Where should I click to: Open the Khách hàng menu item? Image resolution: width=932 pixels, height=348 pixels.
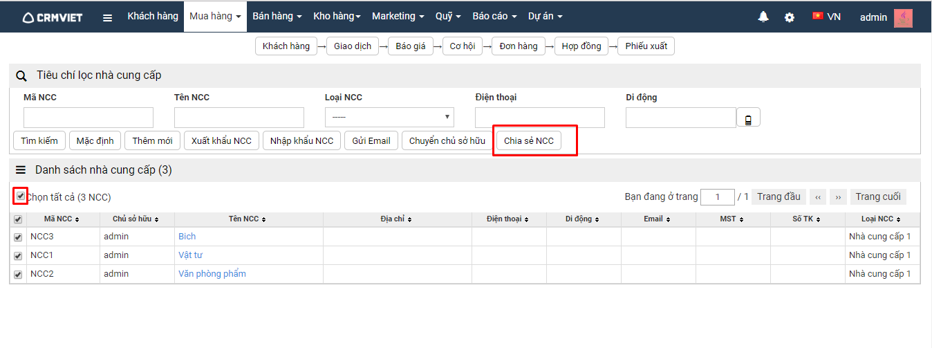[x=152, y=16]
